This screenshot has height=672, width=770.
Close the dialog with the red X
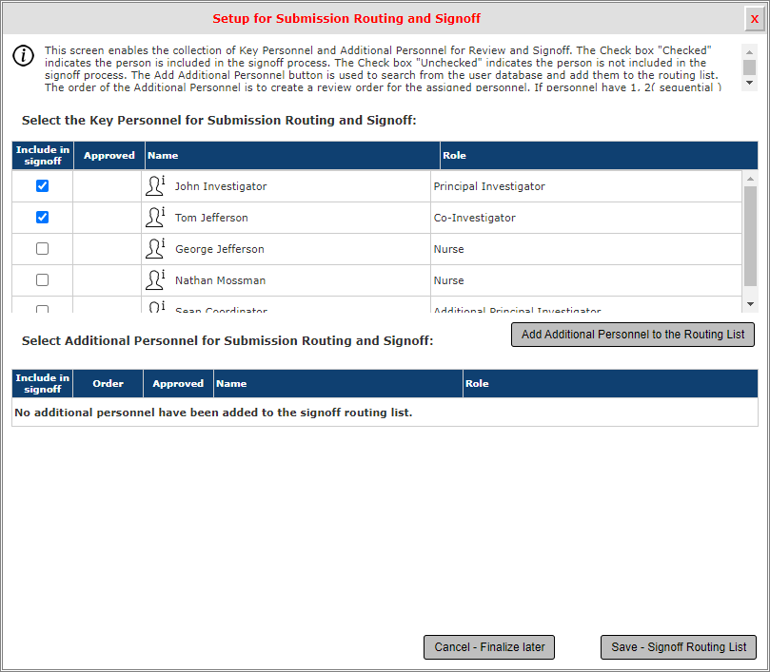pos(754,19)
